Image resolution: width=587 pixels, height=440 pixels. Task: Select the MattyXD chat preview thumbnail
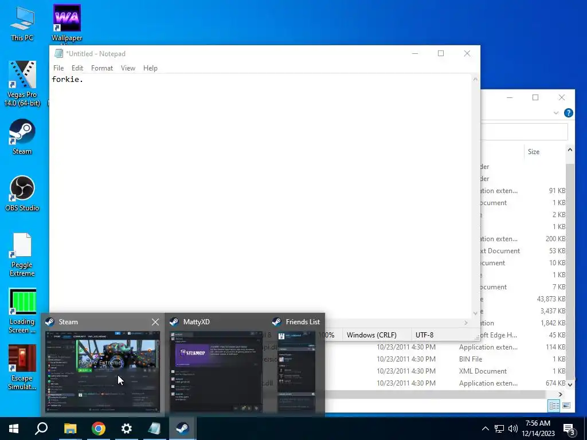tap(216, 371)
